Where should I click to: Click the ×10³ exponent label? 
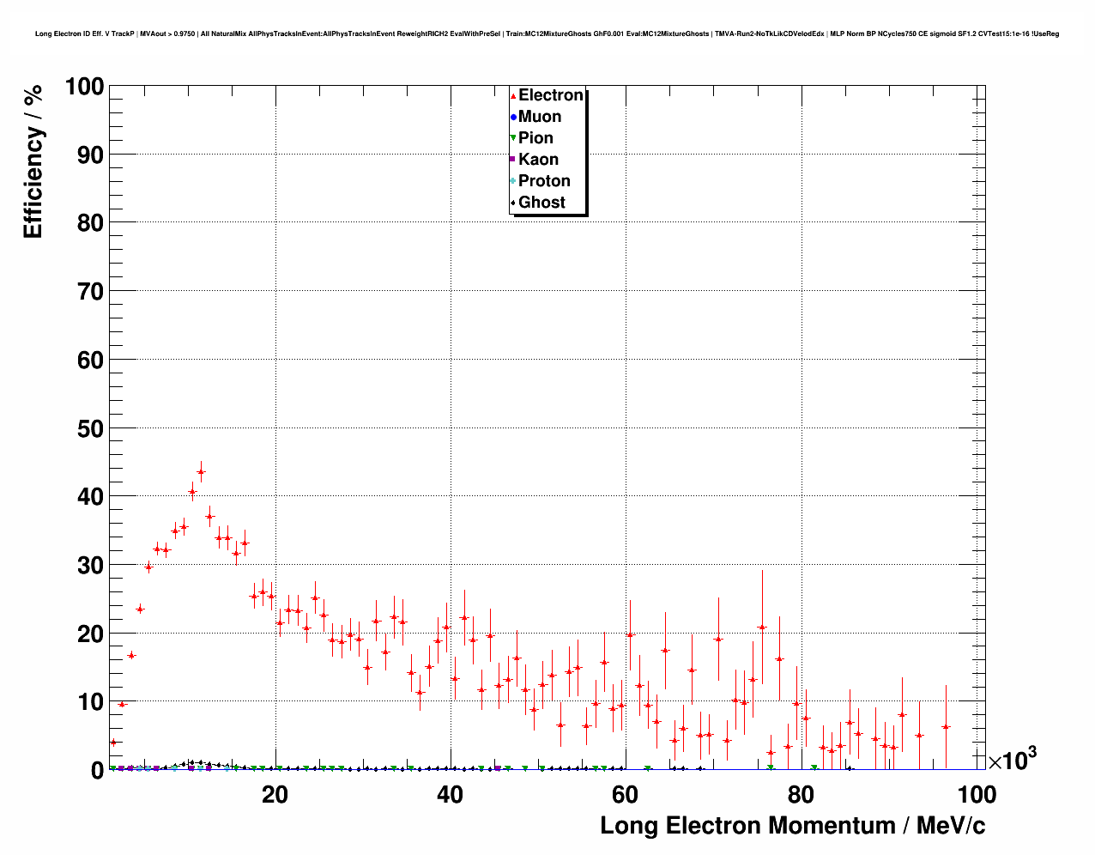click(x=1012, y=759)
